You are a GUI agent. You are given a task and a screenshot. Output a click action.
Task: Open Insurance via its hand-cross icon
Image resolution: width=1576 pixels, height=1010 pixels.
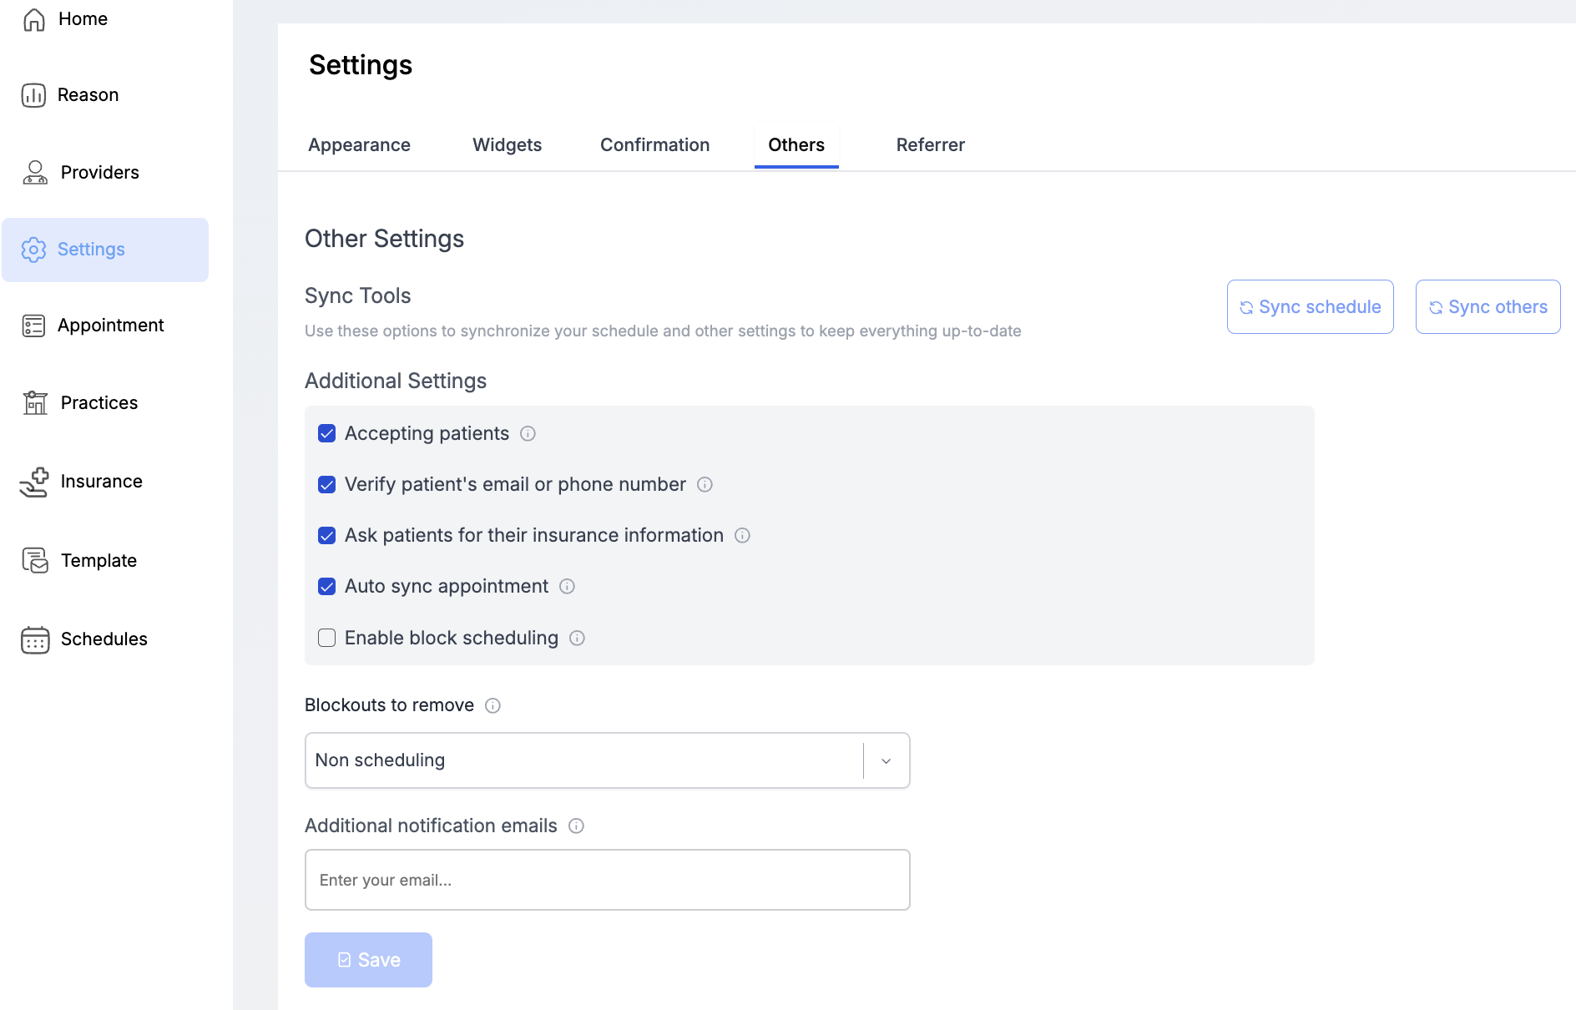[x=35, y=482]
